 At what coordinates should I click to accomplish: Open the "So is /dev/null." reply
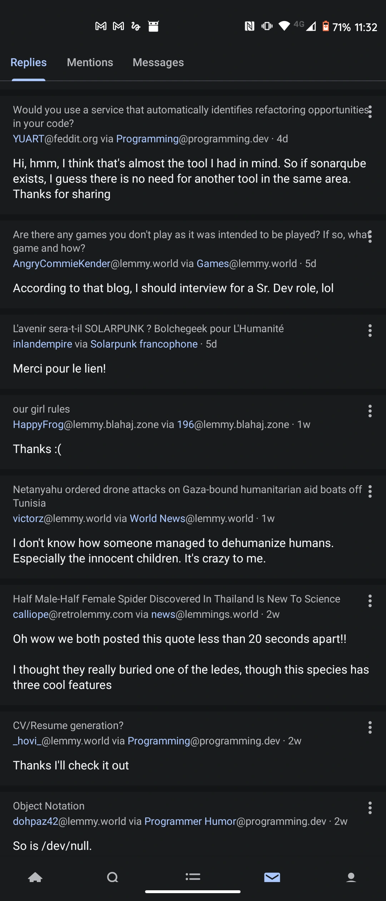53,846
